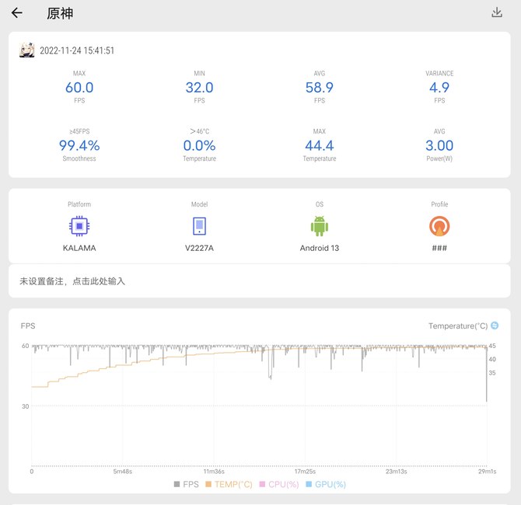Viewport: 521px width, 505px height.
Task: Tap the FPS dip near chart midpoint
Action: point(271,363)
